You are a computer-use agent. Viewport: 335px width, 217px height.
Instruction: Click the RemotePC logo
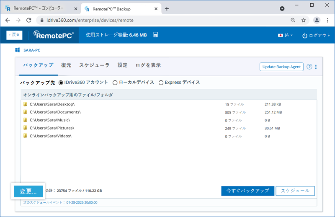pyautogui.click(x=54, y=35)
